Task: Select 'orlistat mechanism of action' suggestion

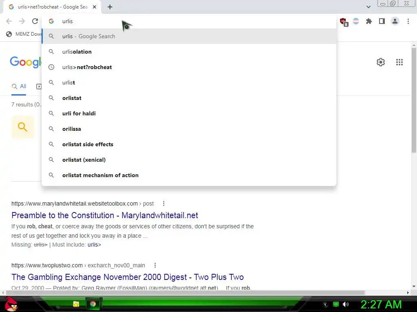Action: point(189,175)
